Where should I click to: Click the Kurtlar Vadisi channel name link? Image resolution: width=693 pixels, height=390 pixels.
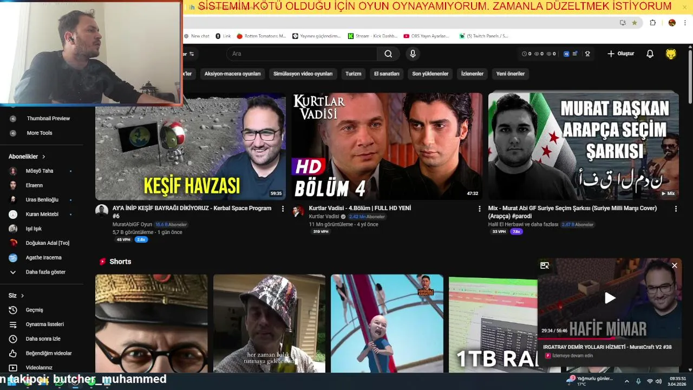(324, 217)
